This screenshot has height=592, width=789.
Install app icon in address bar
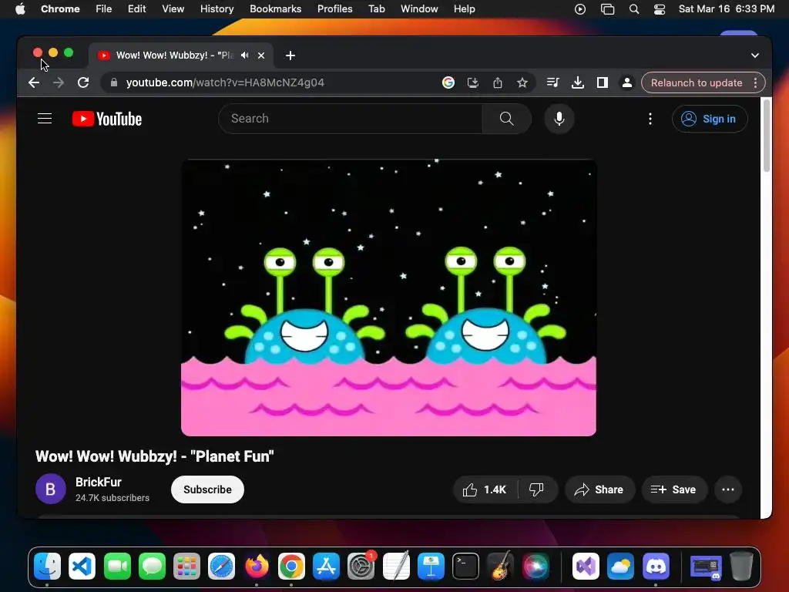[472, 82]
